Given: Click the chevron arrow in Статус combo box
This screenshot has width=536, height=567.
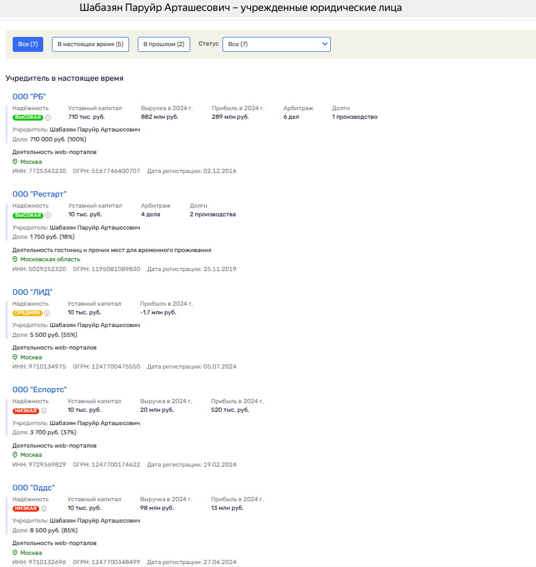Looking at the screenshot, I should pos(325,44).
